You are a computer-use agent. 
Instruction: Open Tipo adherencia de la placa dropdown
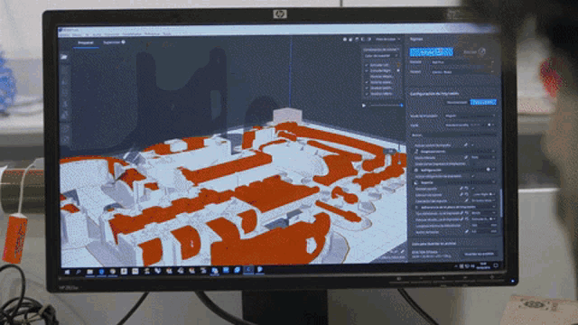point(483,213)
